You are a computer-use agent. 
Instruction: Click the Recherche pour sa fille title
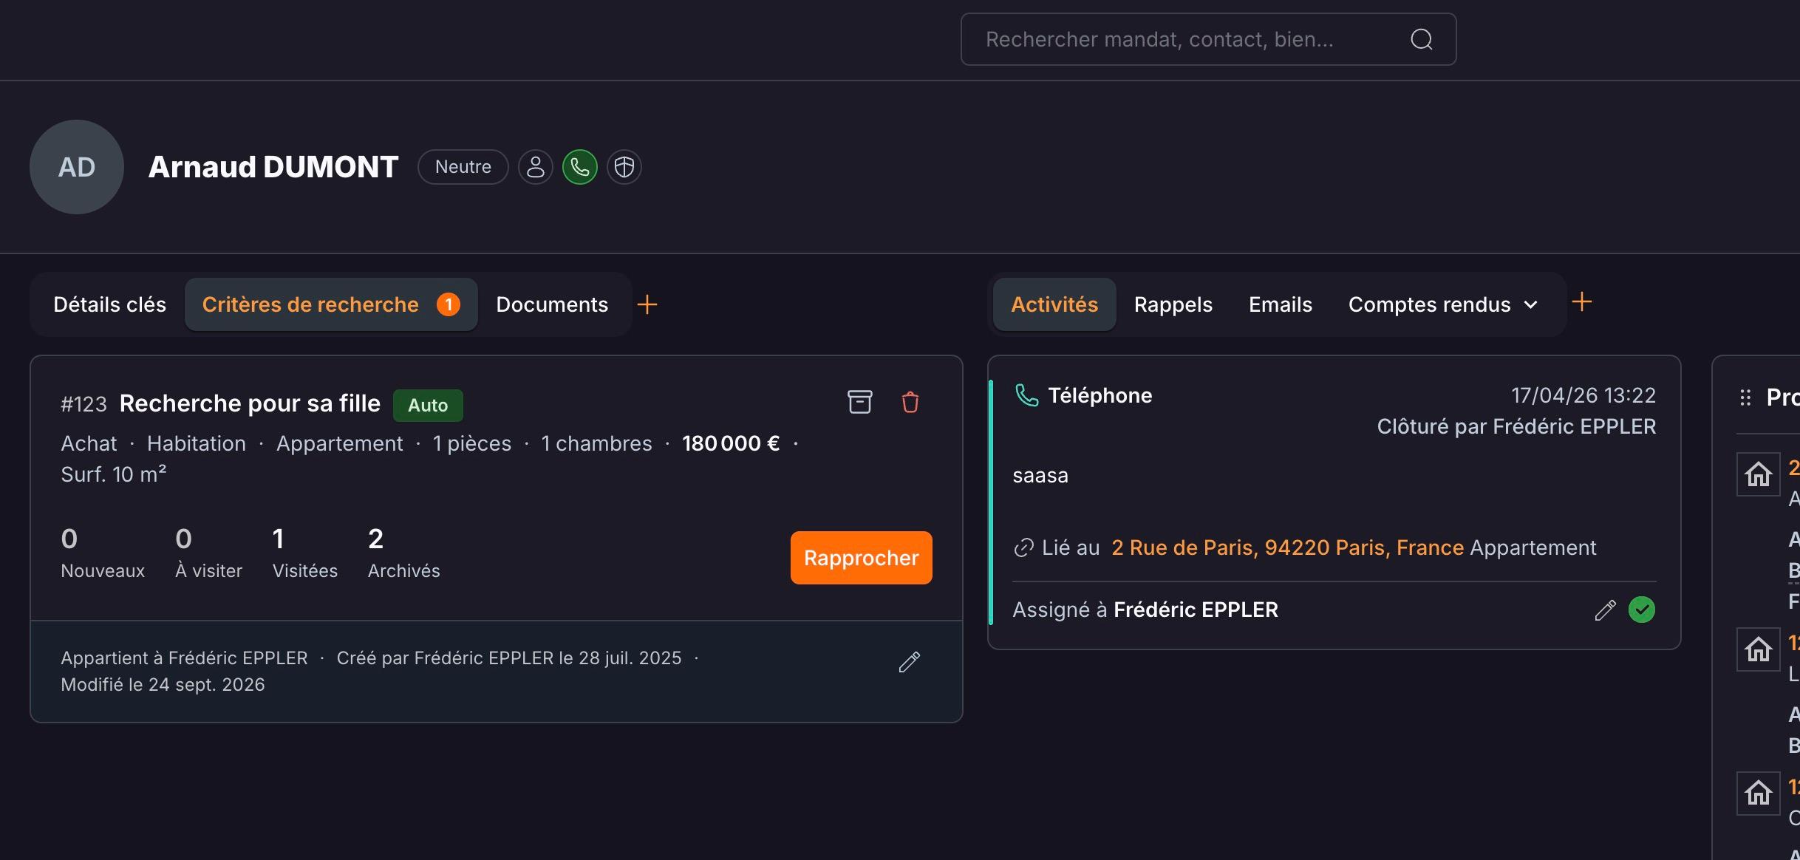250,403
